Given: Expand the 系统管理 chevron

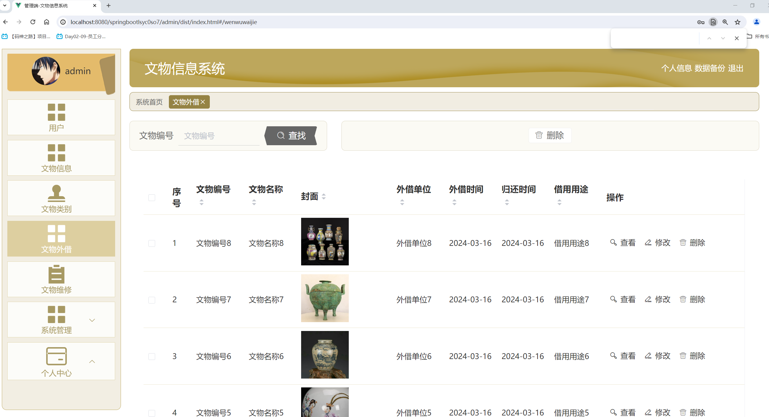Looking at the screenshot, I should (92, 320).
